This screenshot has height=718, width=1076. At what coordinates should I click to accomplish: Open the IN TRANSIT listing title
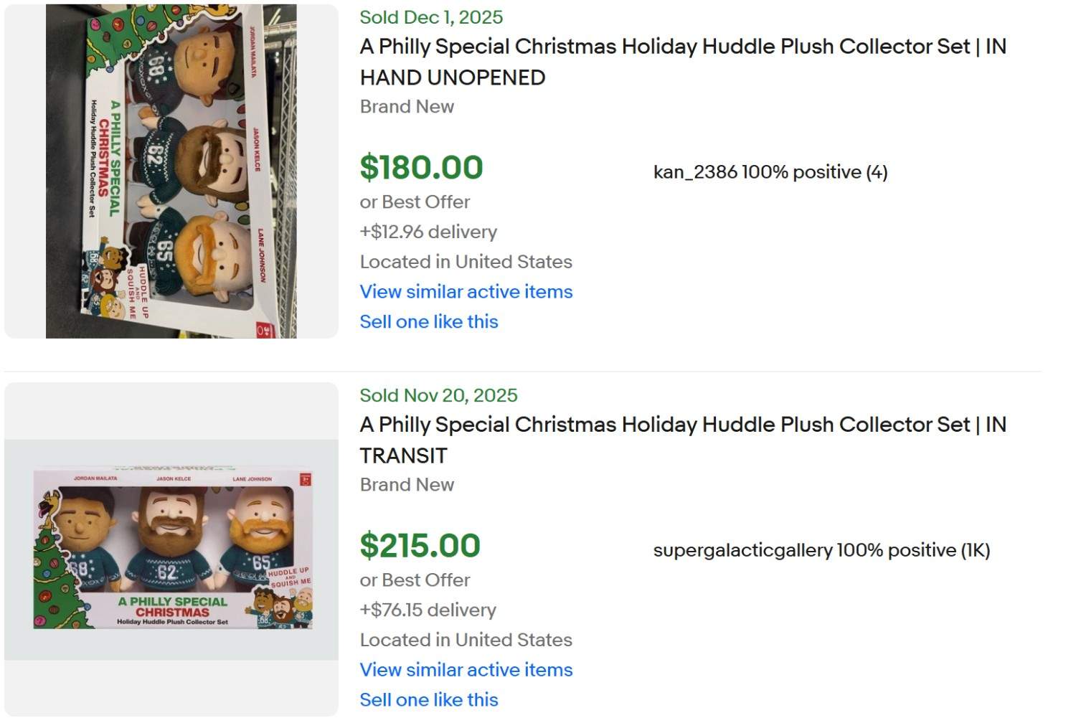pos(681,440)
